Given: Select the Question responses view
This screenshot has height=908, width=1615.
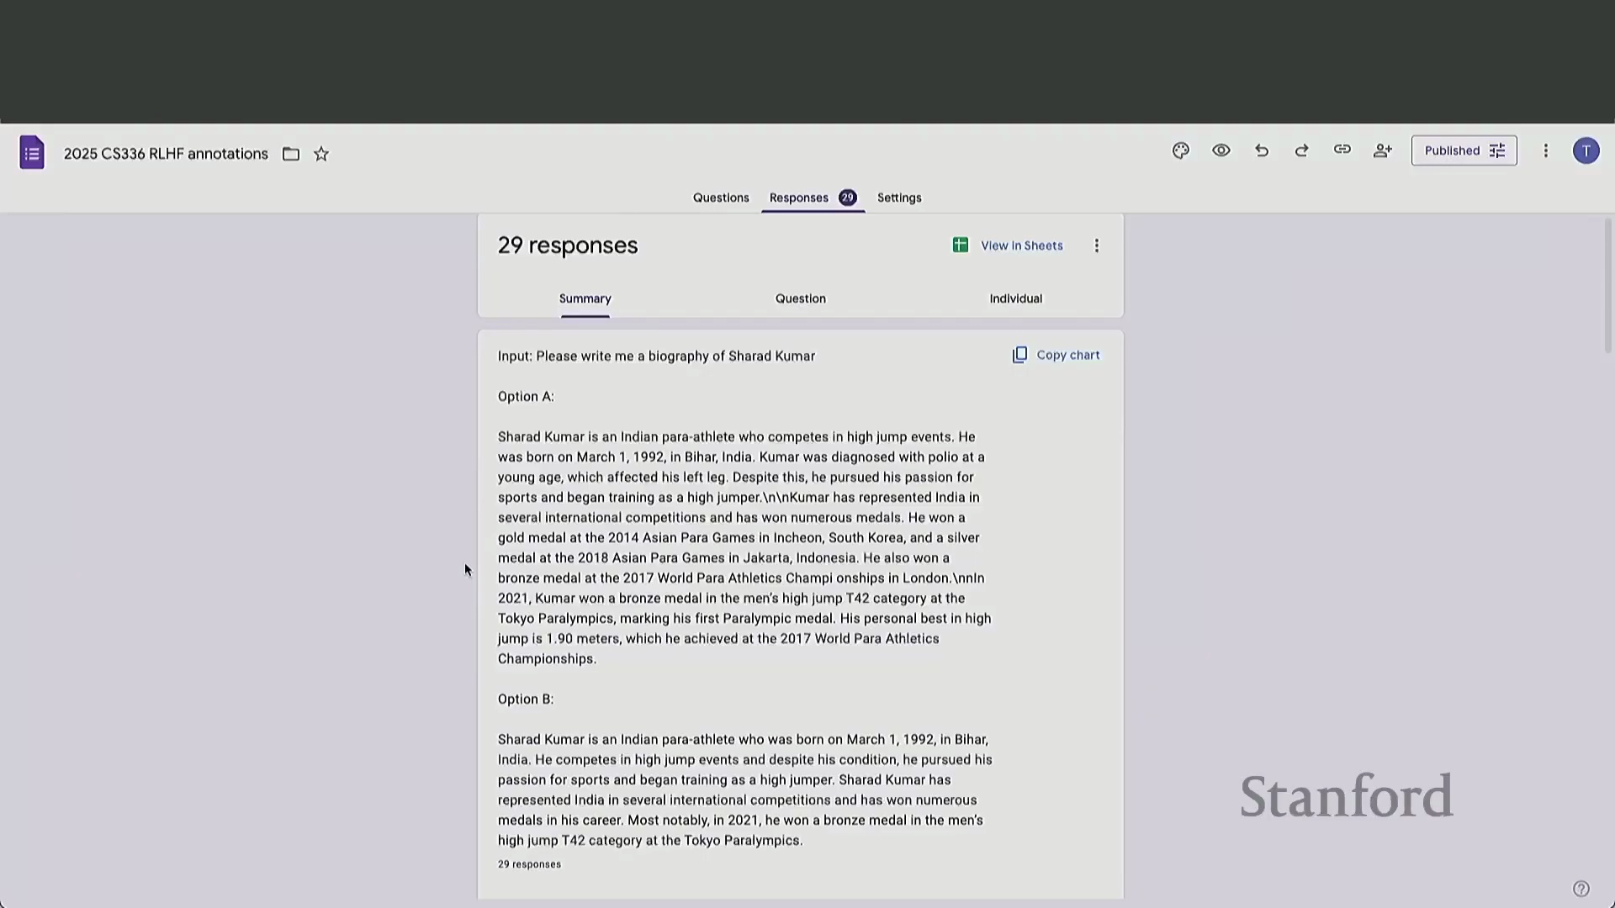Looking at the screenshot, I should coord(800,298).
